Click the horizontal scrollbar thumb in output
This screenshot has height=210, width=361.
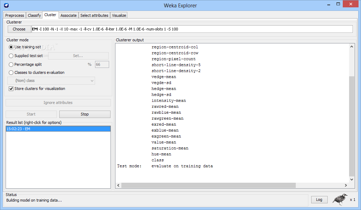coord(208,185)
